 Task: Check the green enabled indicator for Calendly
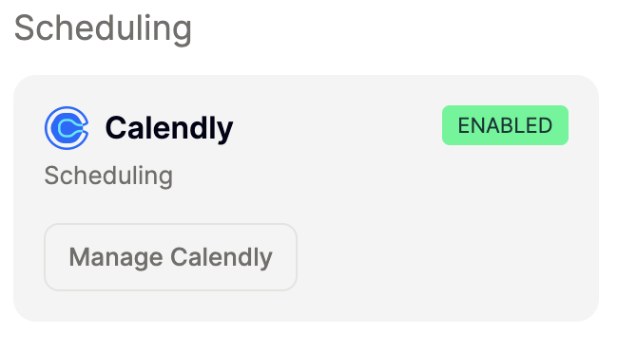505,125
